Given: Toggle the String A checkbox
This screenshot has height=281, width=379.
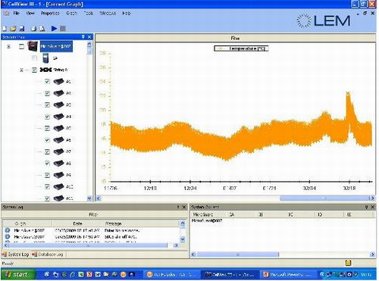Looking at the screenshot, I should point(34,70).
